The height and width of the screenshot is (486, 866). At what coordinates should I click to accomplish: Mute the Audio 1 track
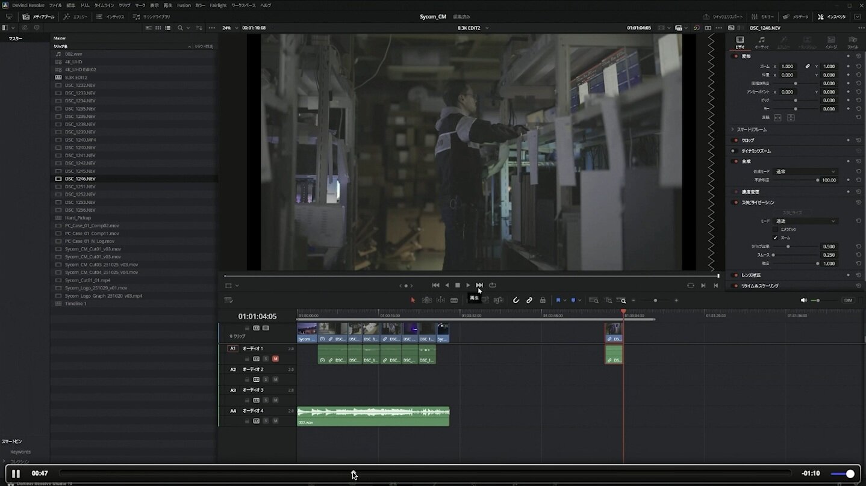click(275, 359)
